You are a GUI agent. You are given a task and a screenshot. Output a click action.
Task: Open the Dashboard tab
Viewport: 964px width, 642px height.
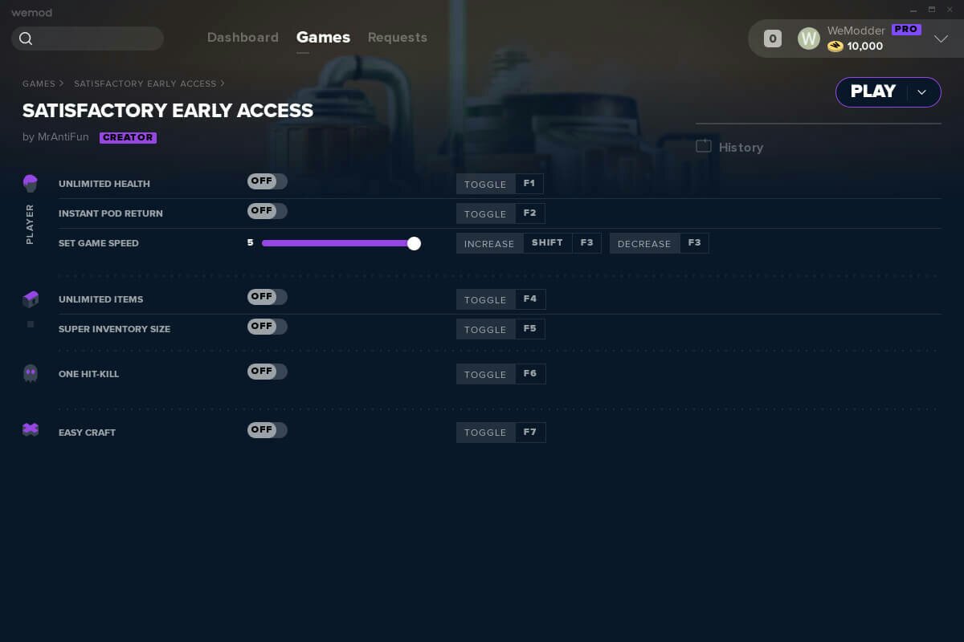click(x=243, y=38)
